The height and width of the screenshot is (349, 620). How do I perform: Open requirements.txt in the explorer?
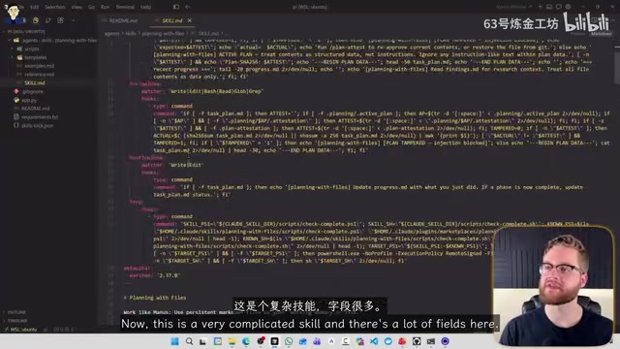(40, 117)
